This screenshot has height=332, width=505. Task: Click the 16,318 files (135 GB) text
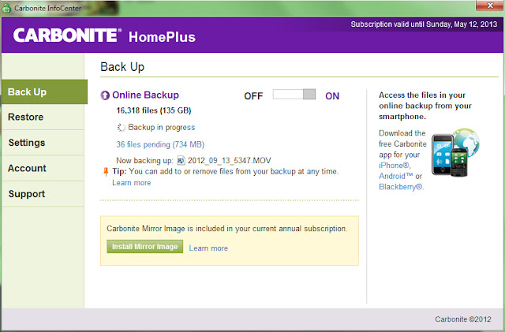[154, 110]
